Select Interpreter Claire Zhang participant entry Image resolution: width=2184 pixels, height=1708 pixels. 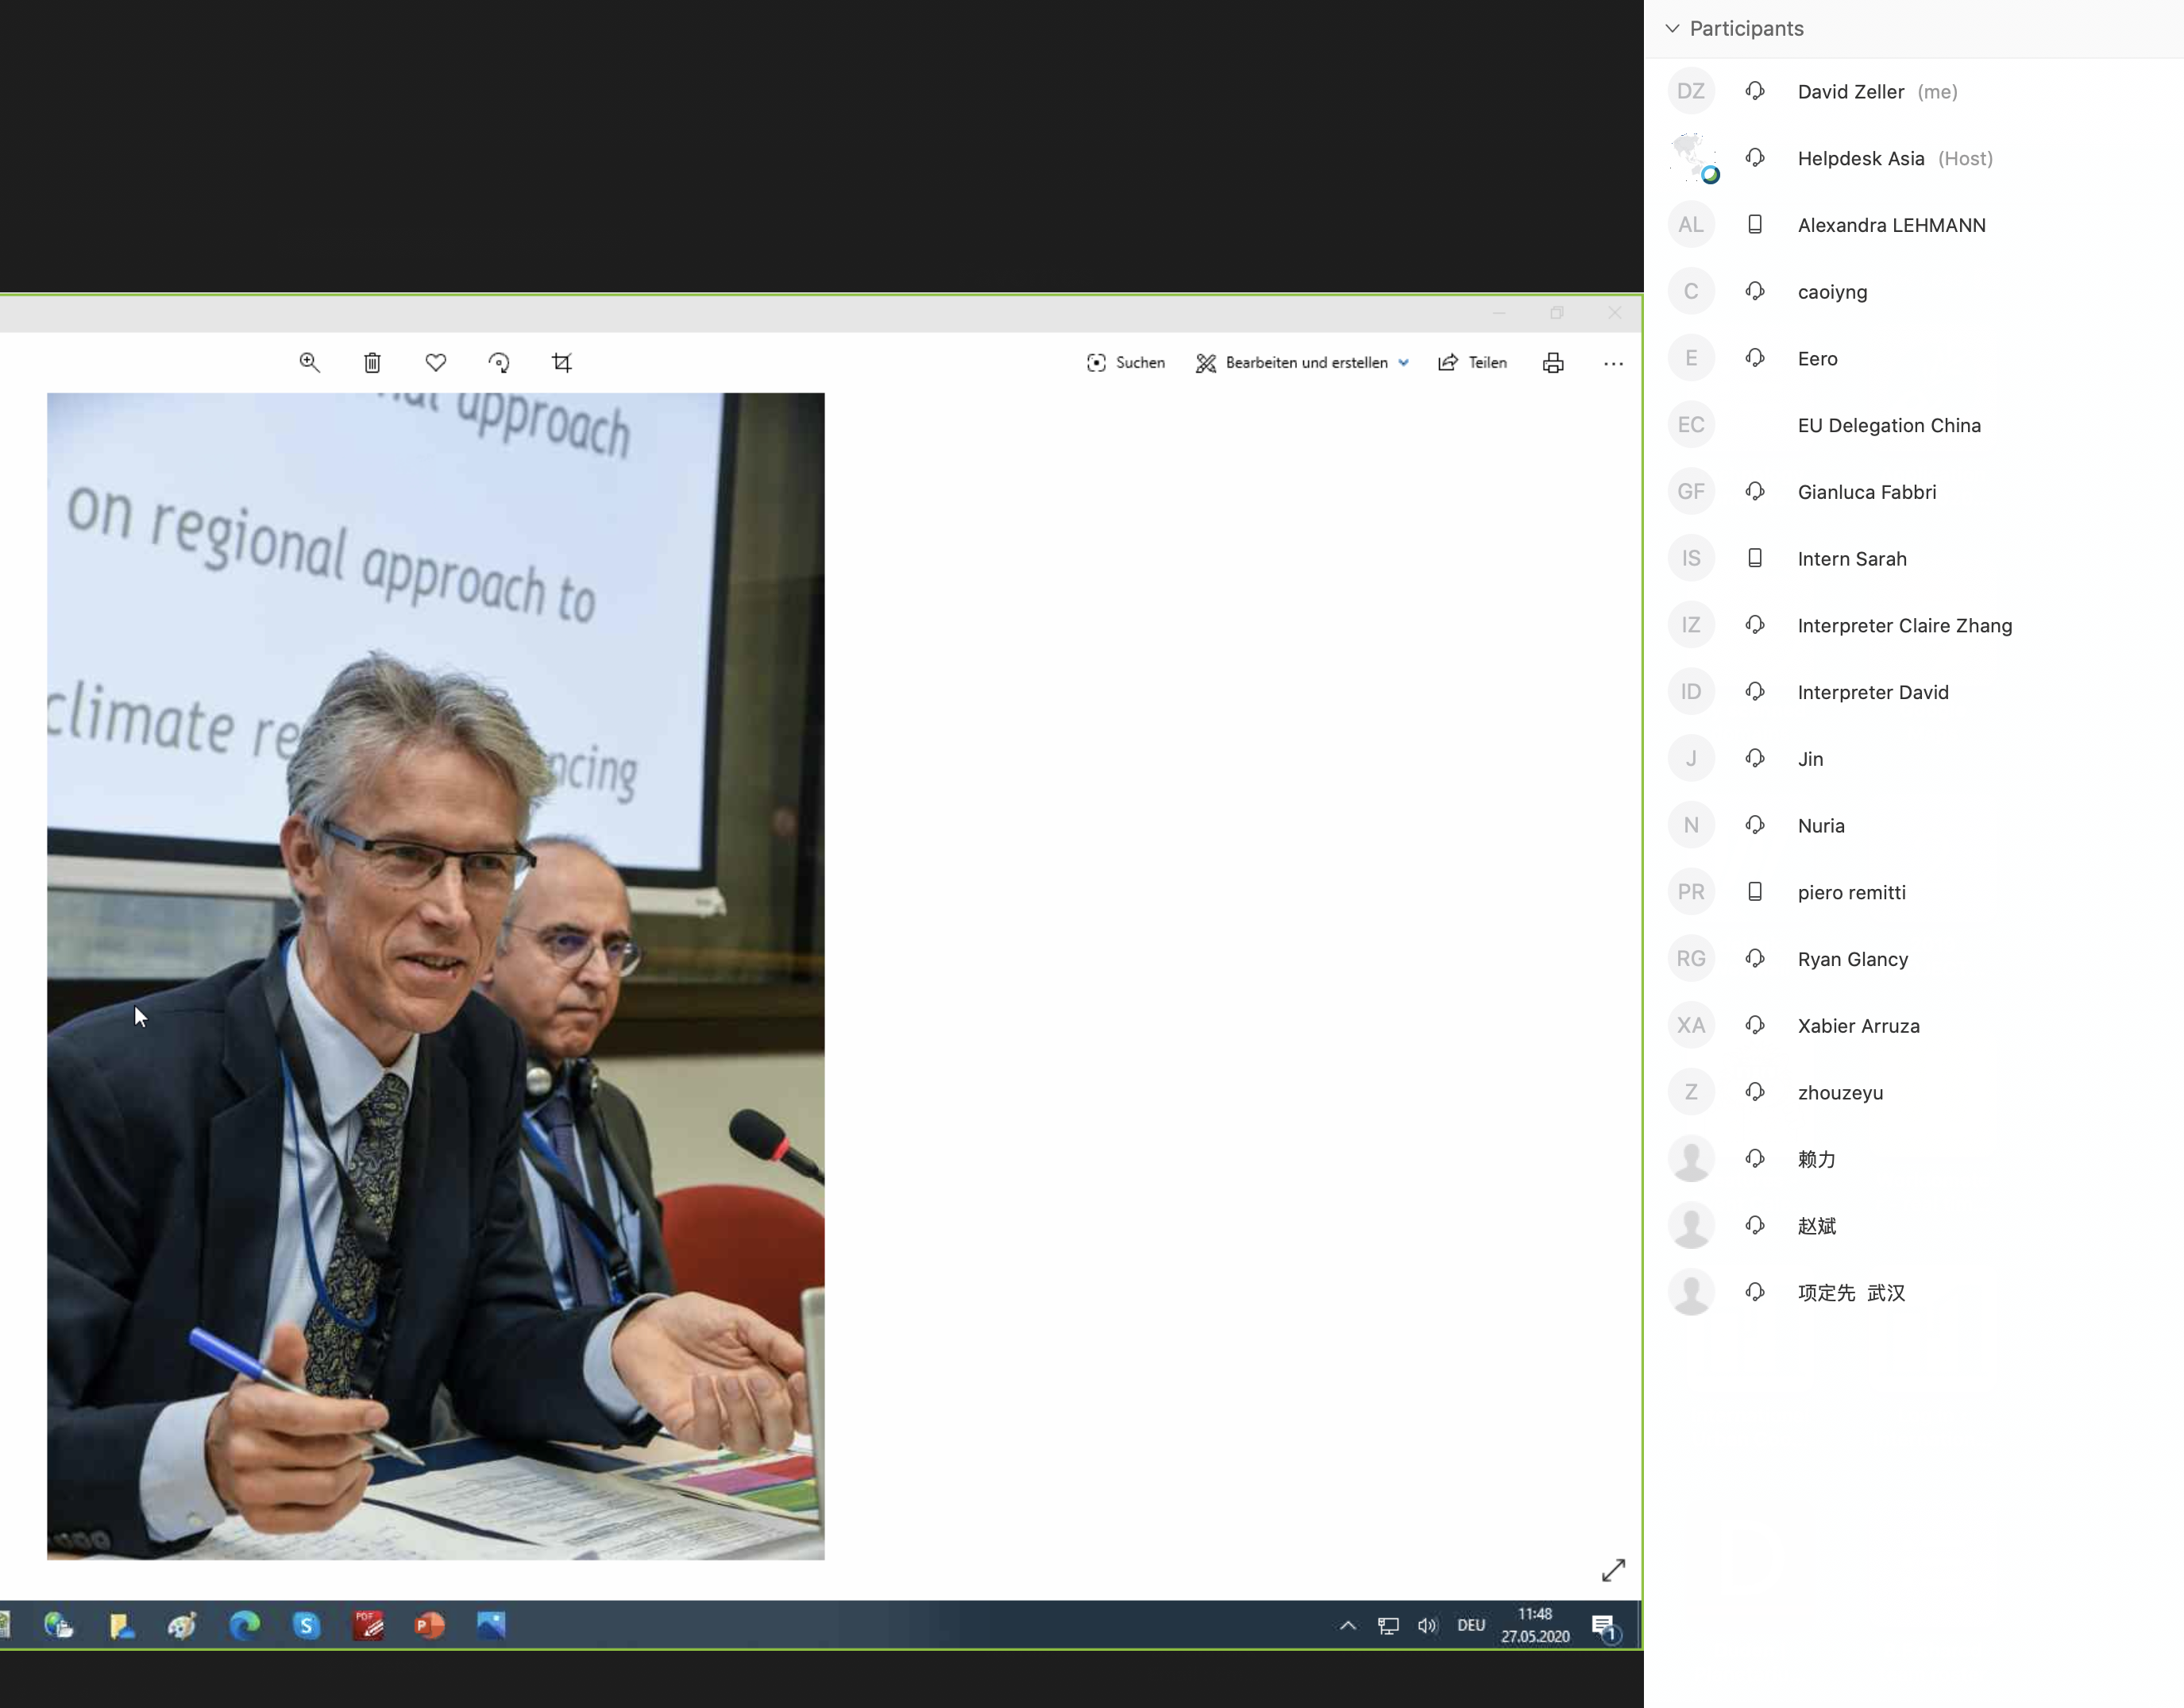click(x=1904, y=625)
